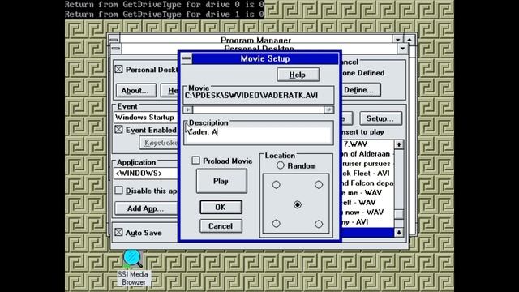Viewport: 519px width, 292px height.
Task: Open the Windows Startup event dropdown
Action: 146,118
